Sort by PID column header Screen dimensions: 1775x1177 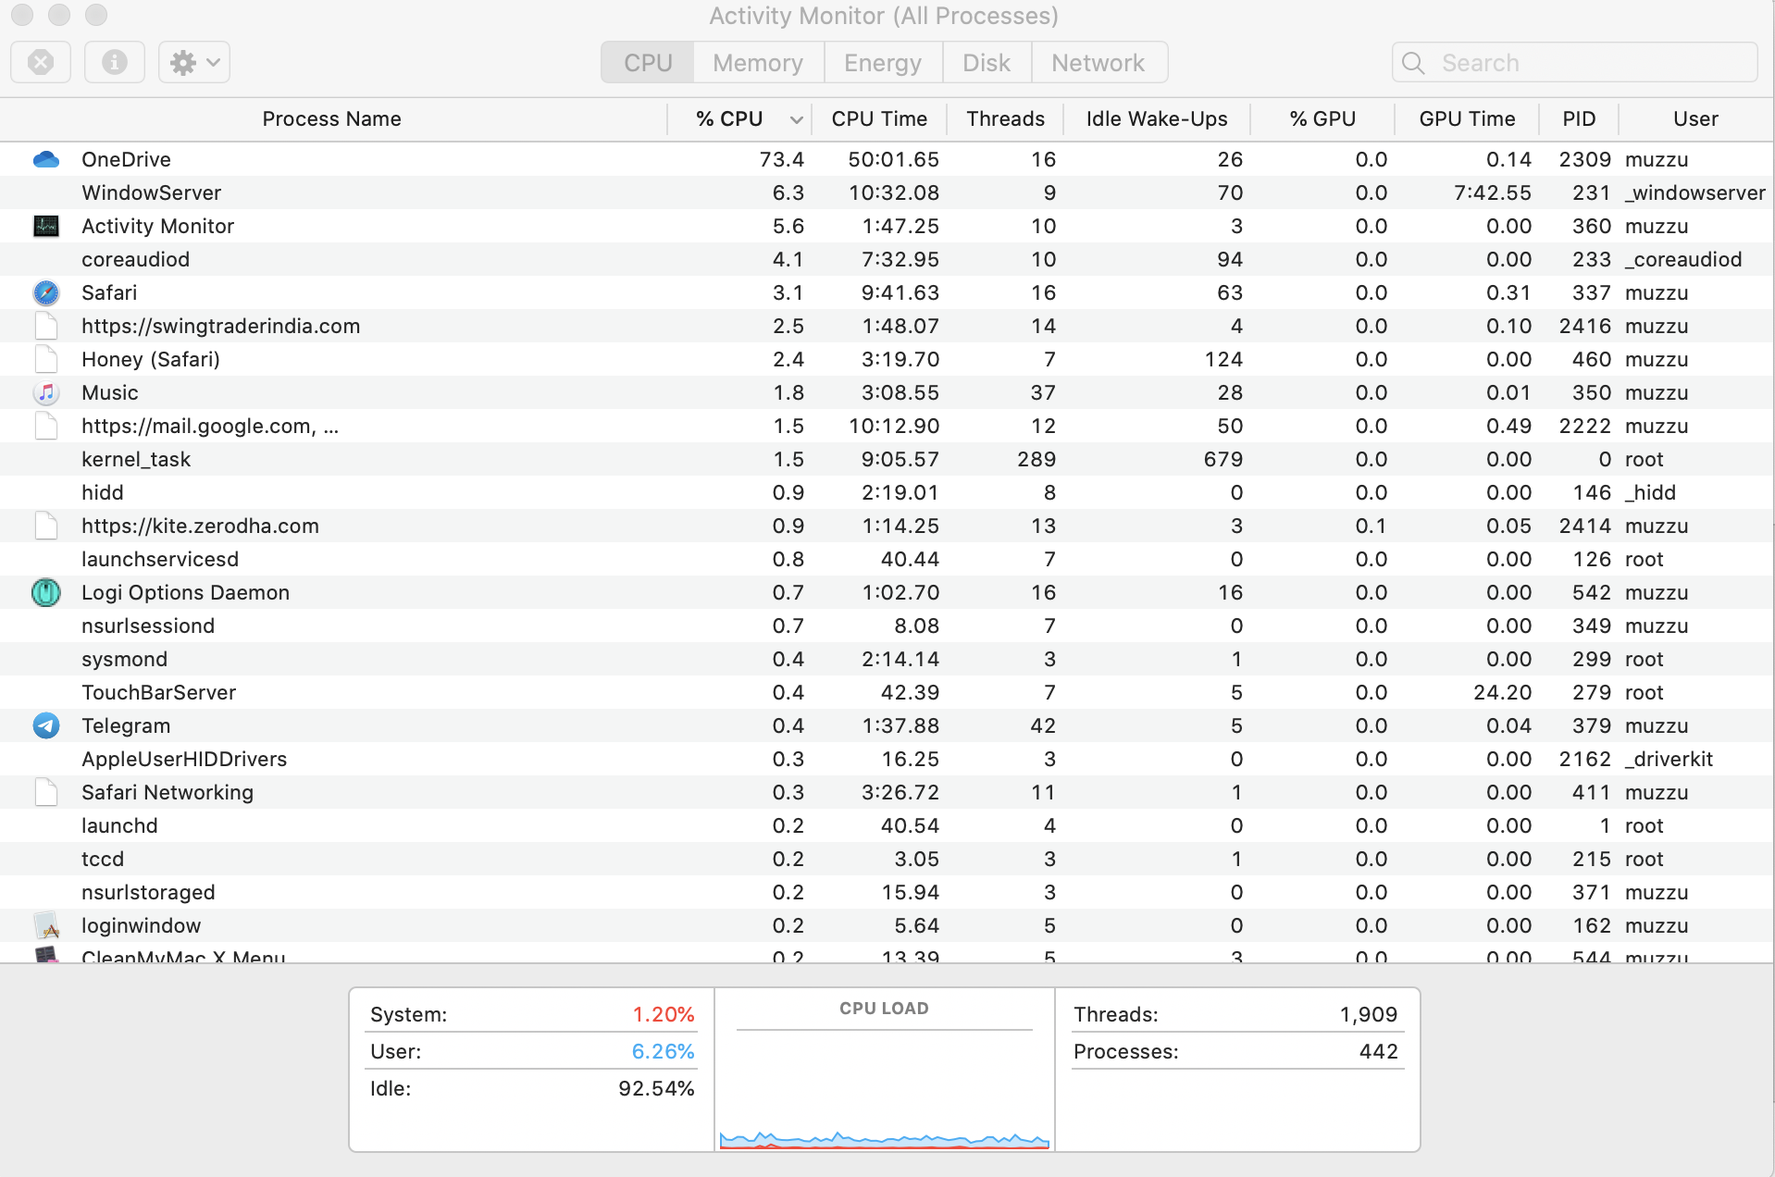coord(1579,119)
